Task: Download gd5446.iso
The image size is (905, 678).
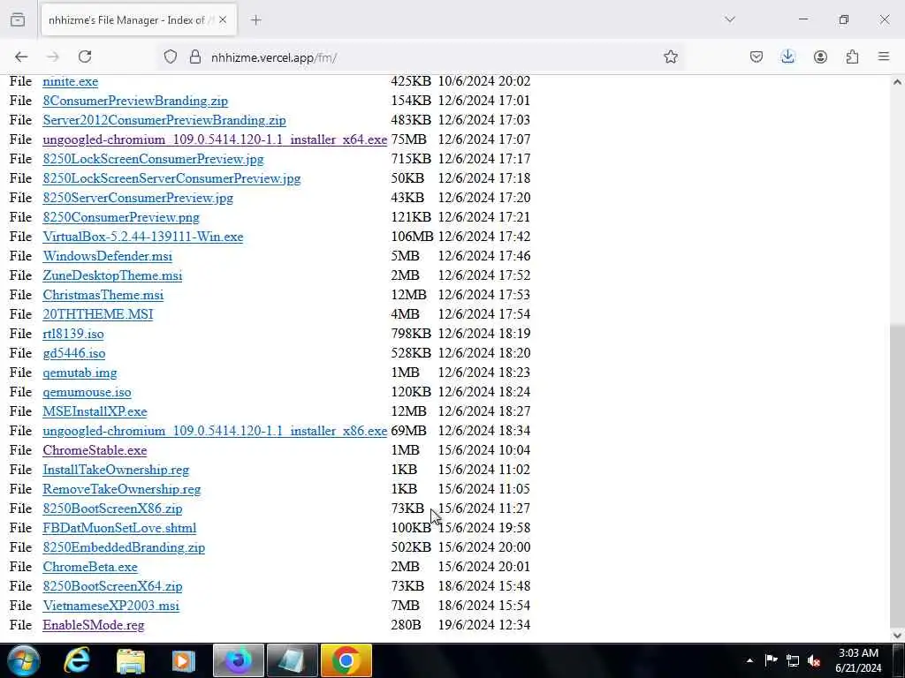Action: 74,353
